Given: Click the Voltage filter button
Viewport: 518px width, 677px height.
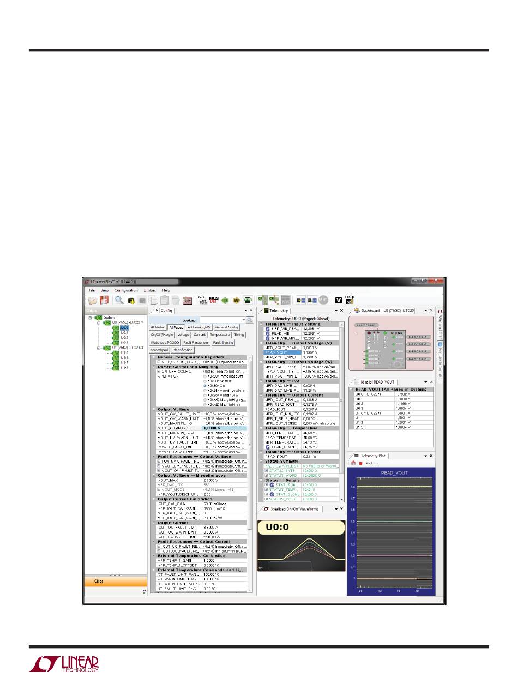Looking at the screenshot, I should click(183, 335).
